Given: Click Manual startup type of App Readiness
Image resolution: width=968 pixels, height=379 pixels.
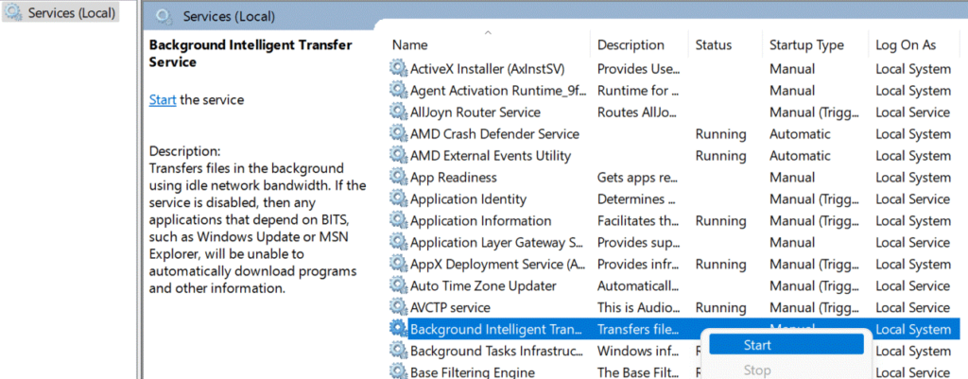Looking at the screenshot, I should (792, 177).
